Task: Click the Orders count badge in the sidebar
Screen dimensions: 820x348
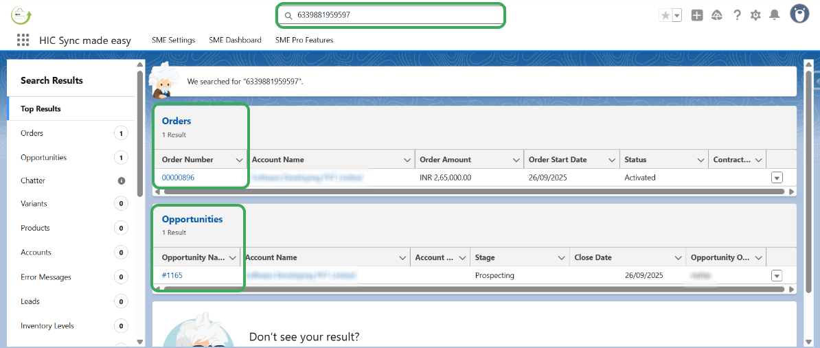Action: click(121, 133)
